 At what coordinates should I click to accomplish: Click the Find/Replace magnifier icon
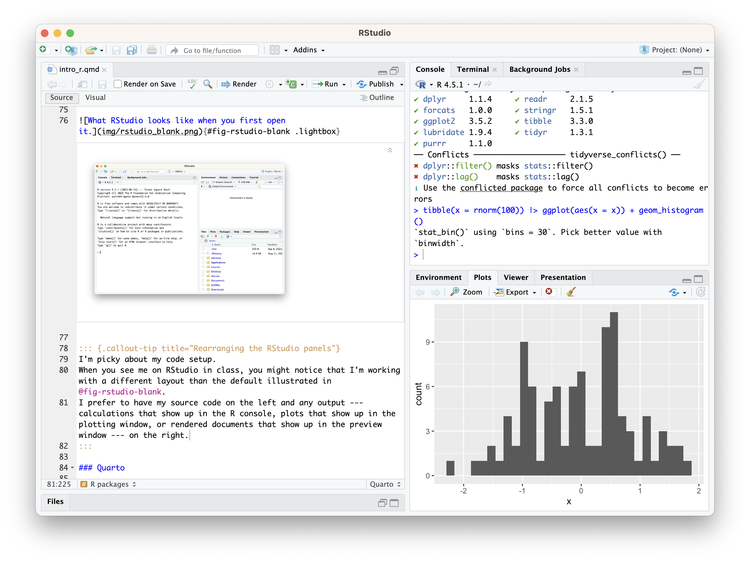click(x=208, y=84)
